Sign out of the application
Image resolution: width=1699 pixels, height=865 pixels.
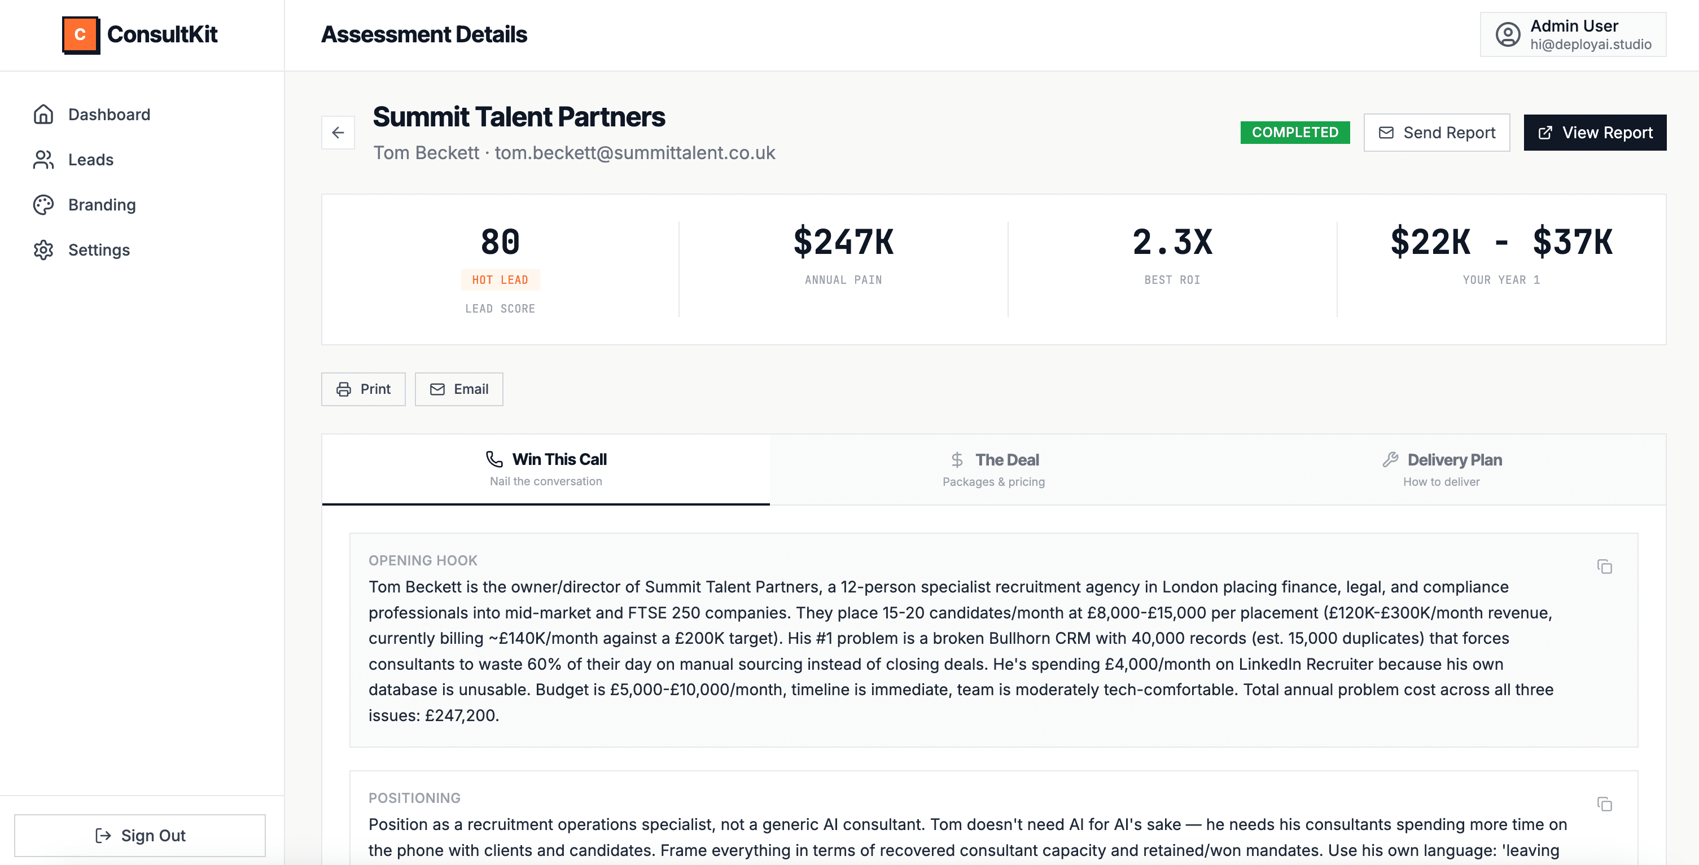pos(141,835)
